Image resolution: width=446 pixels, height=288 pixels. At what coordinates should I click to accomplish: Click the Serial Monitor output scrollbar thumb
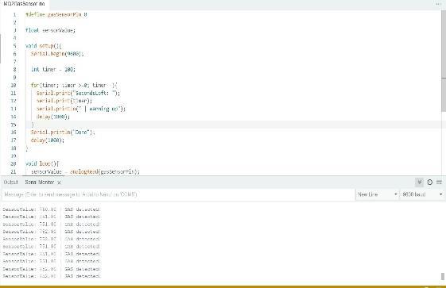[443, 276]
